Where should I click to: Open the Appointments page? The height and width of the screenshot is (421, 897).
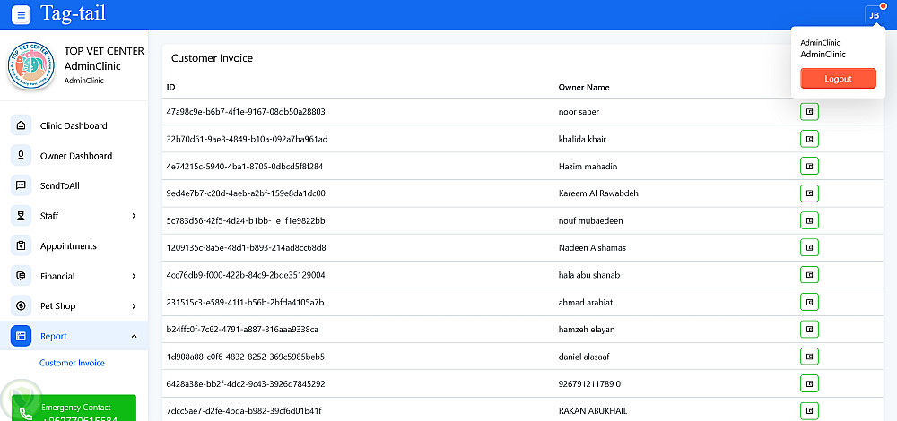coord(68,246)
